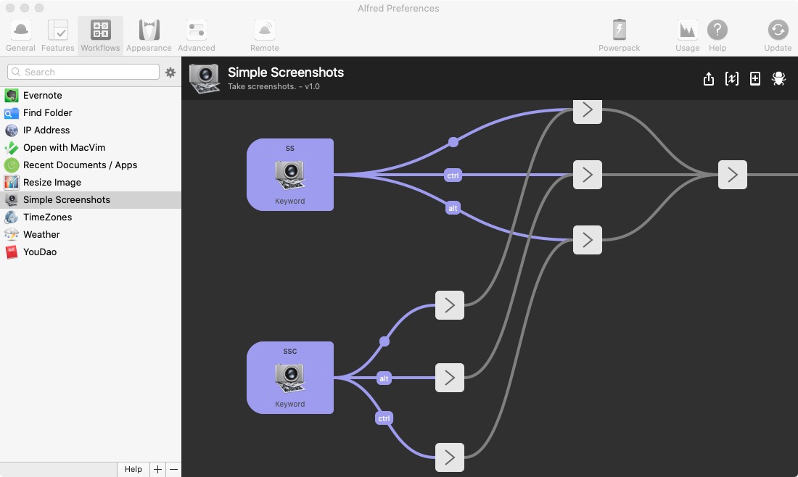Open the Powerpack toolbar item
The width and height of the screenshot is (798, 477).
tap(619, 36)
